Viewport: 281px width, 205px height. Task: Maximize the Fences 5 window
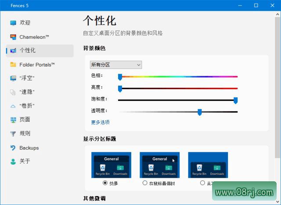tap(256, 5)
